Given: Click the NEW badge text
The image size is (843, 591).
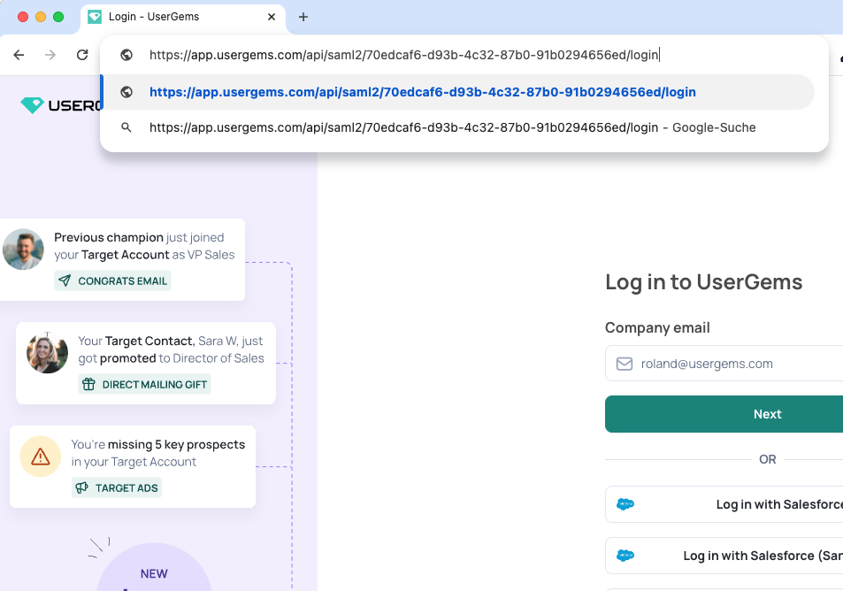Looking at the screenshot, I should coord(154,574).
